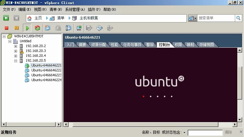The image size is (244, 137).
Task: Click the recent tasks filter text field
Action: pos(205,133)
